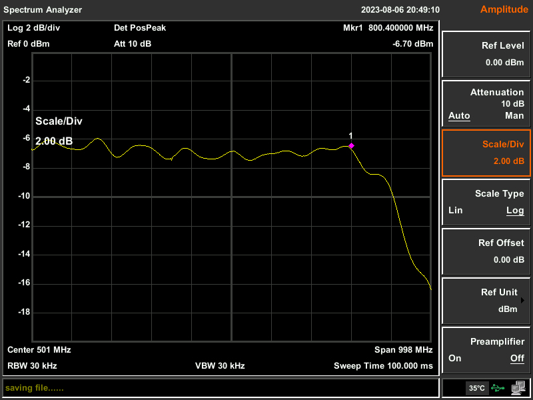
Task: Turn the Preamplifier On
Action: coord(455,358)
